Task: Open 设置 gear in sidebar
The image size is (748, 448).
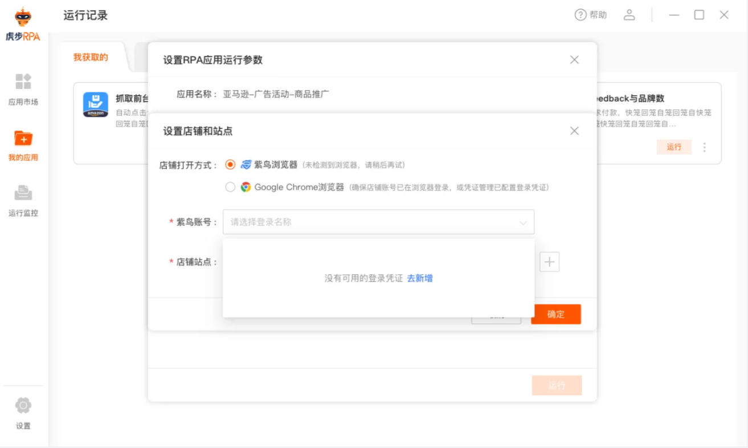Action: [23, 413]
